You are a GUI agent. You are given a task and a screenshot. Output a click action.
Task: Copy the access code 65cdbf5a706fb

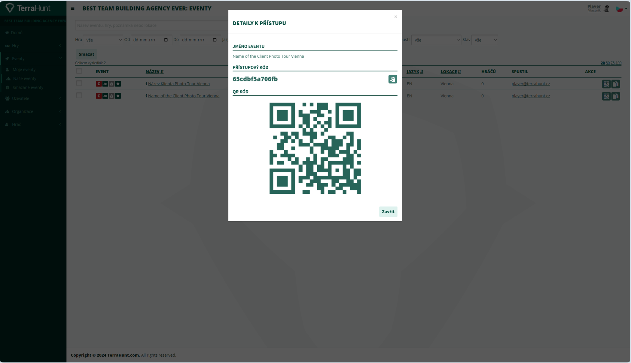point(392,79)
